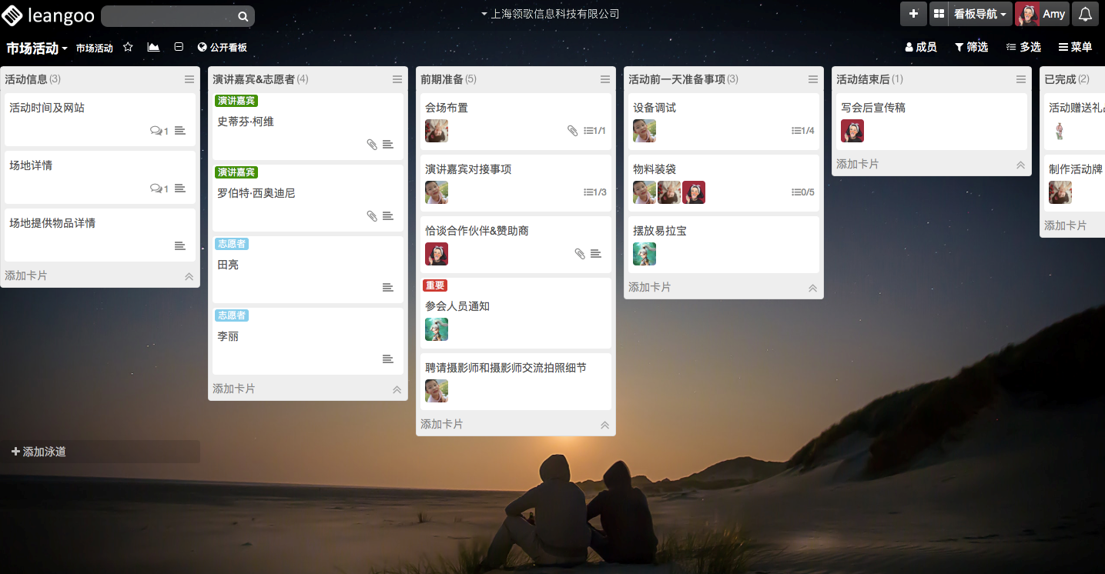
Task: Click 添加卡片 under 活动结束后 list
Action: 857,164
